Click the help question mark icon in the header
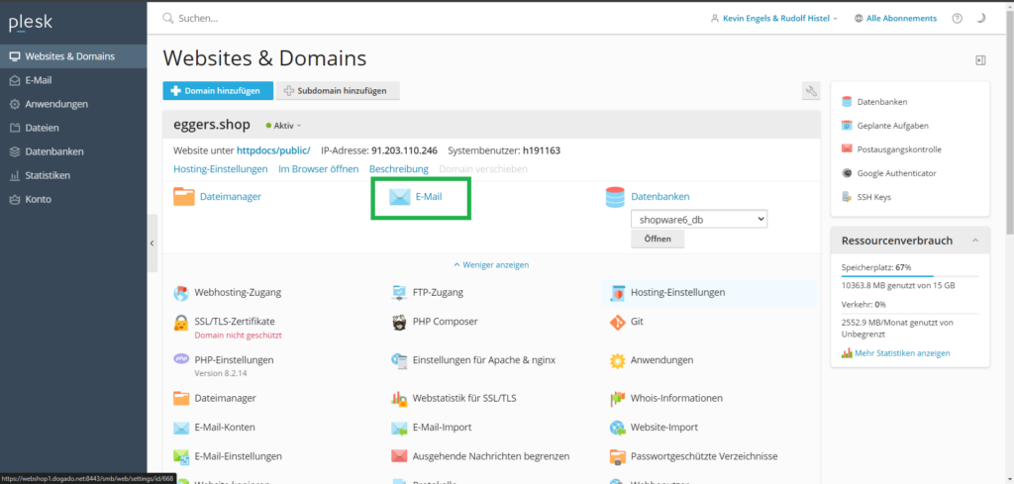The height and width of the screenshot is (484, 1014). tap(958, 19)
